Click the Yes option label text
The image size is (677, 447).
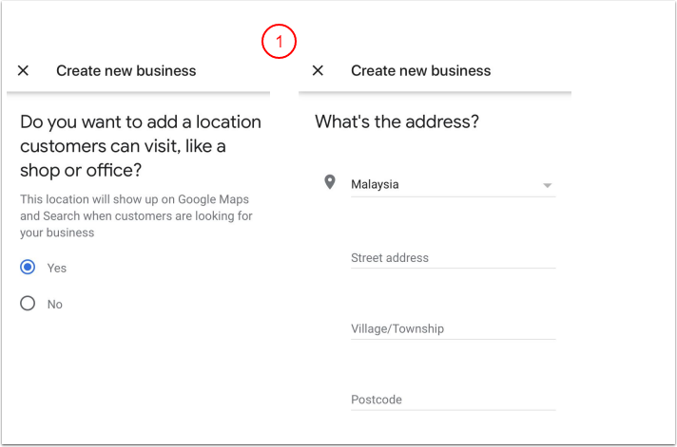tap(57, 269)
